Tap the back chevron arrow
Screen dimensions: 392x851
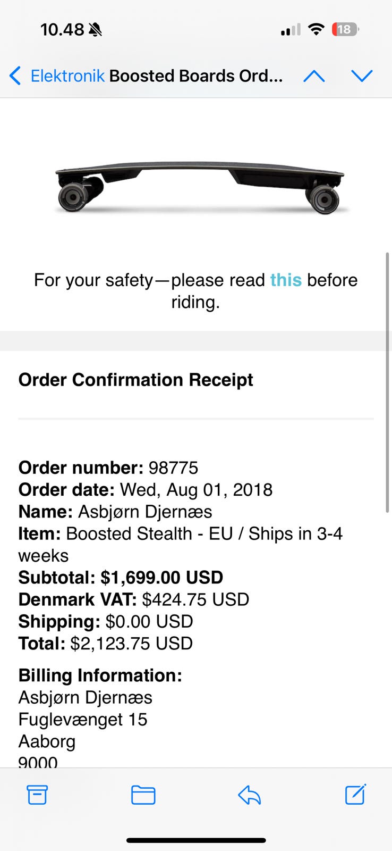point(15,76)
